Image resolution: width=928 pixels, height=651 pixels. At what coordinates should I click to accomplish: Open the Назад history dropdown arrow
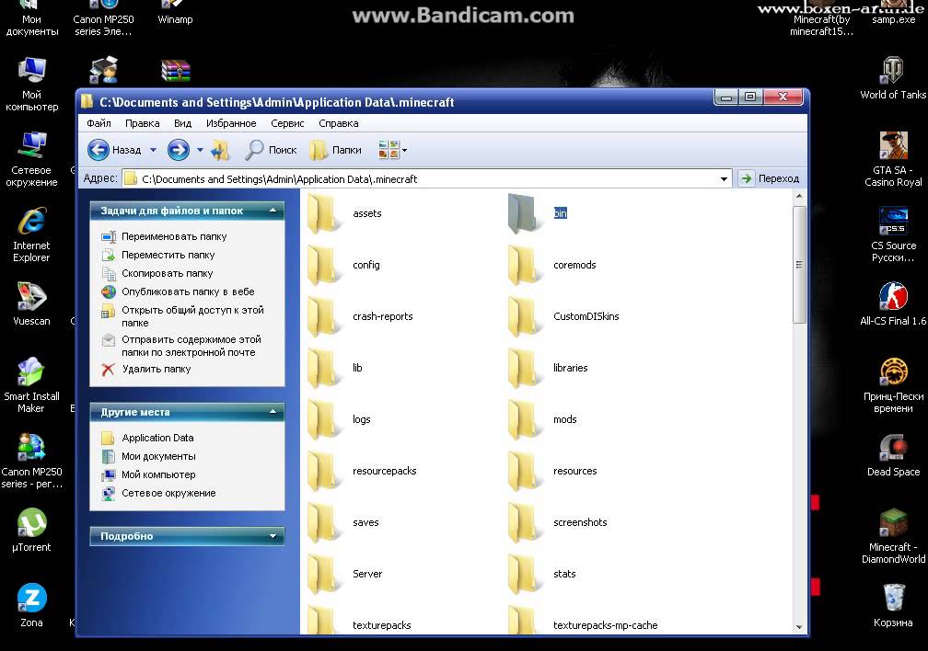pyautogui.click(x=153, y=150)
